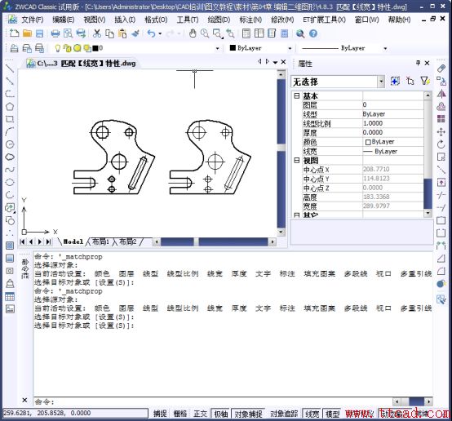Open the 无选择 selection dropdown arrow
Screen dimensions: 452x421
pyautogui.click(x=381, y=82)
